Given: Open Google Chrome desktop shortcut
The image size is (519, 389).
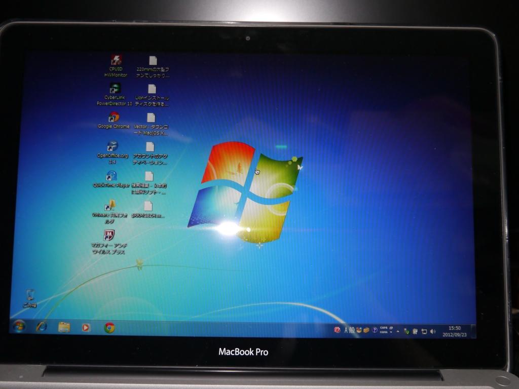Looking at the screenshot, I should (x=114, y=121).
